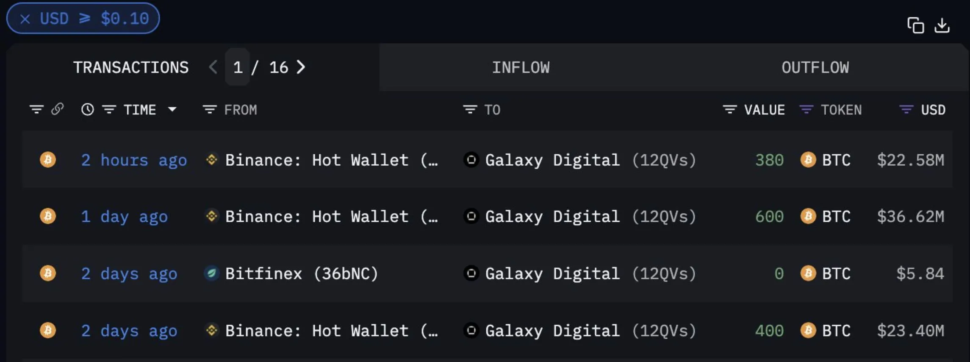
Task: Toggle the TOKEN column filter
Action: pyautogui.click(x=806, y=110)
